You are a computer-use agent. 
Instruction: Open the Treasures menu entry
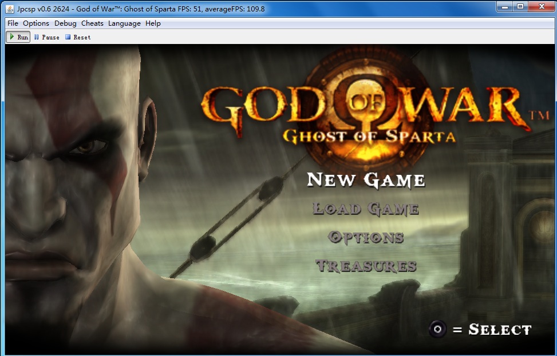pos(366,266)
